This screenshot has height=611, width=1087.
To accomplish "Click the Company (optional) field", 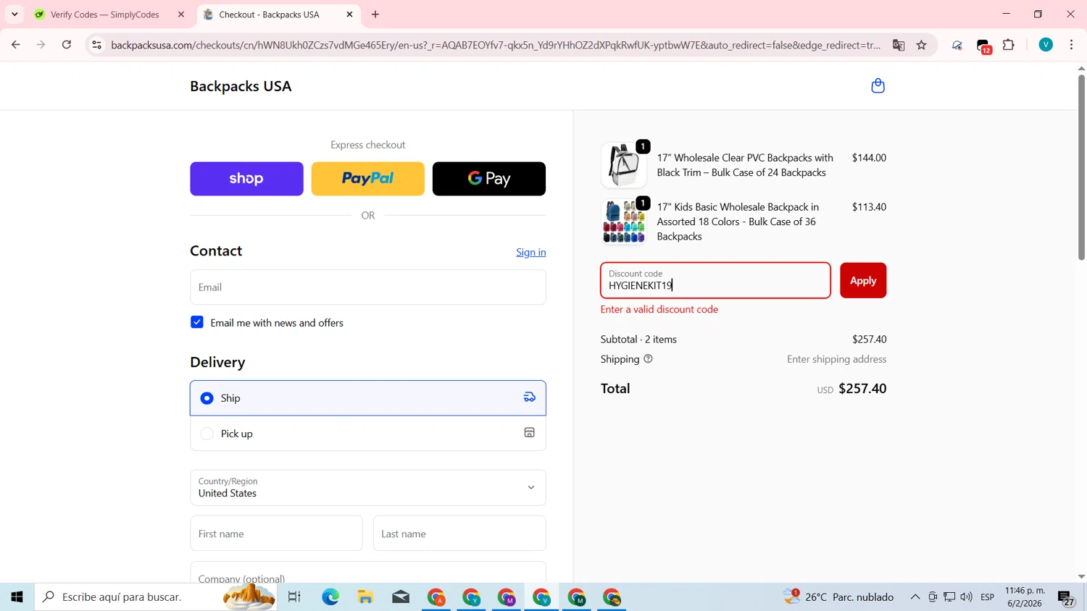I will click(368, 573).
